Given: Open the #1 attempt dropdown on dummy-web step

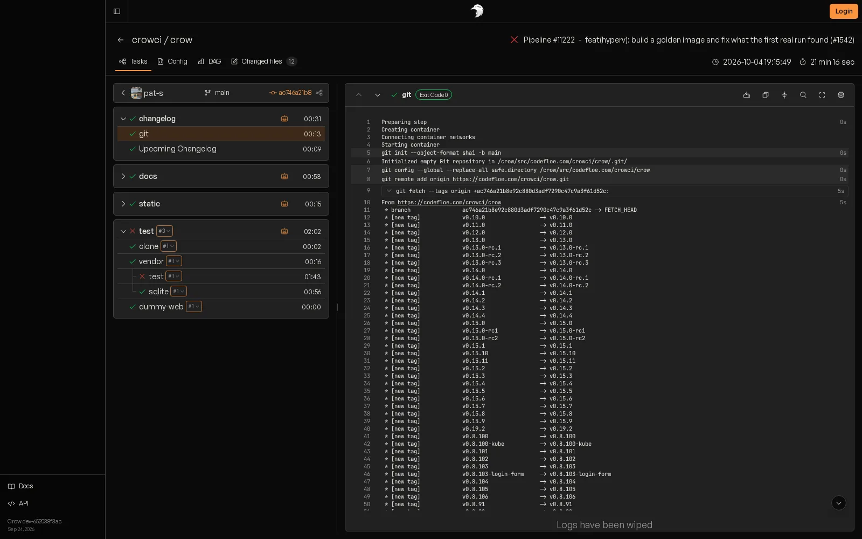Looking at the screenshot, I should (194, 307).
